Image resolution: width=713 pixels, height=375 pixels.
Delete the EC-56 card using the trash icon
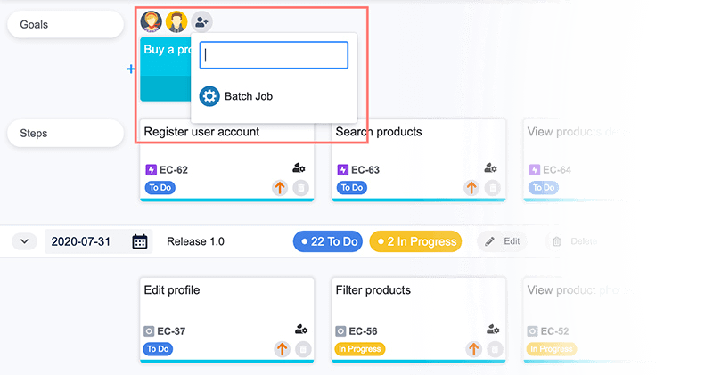(x=495, y=348)
